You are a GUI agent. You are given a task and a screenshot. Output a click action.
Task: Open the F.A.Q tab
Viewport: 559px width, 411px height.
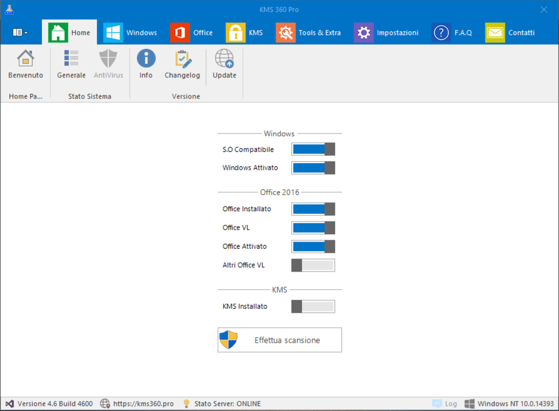coord(452,32)
